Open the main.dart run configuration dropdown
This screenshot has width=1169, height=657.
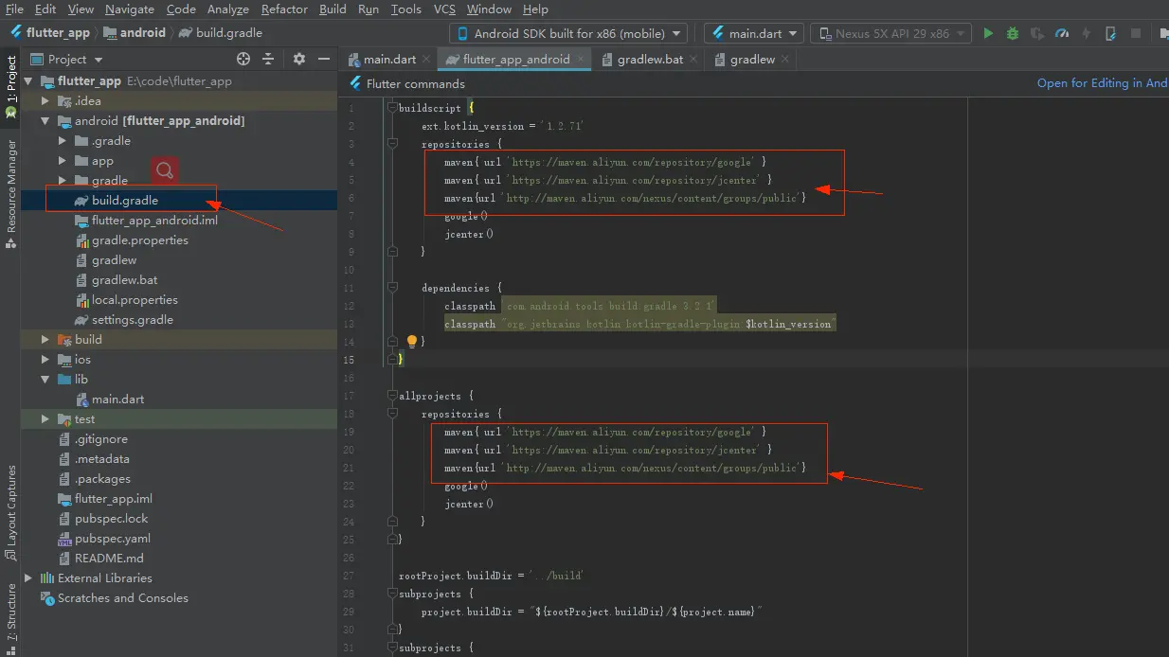754,33
